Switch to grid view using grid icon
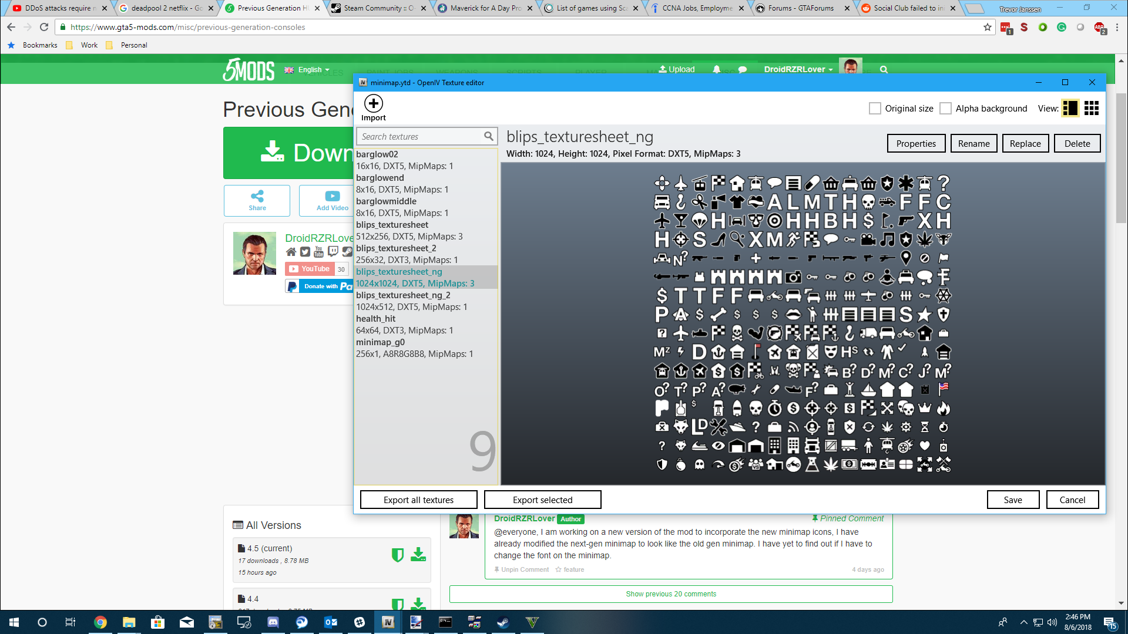The width and height of the screenshot is (1128, 634). pyautogui.click(x=1091, y=109)
